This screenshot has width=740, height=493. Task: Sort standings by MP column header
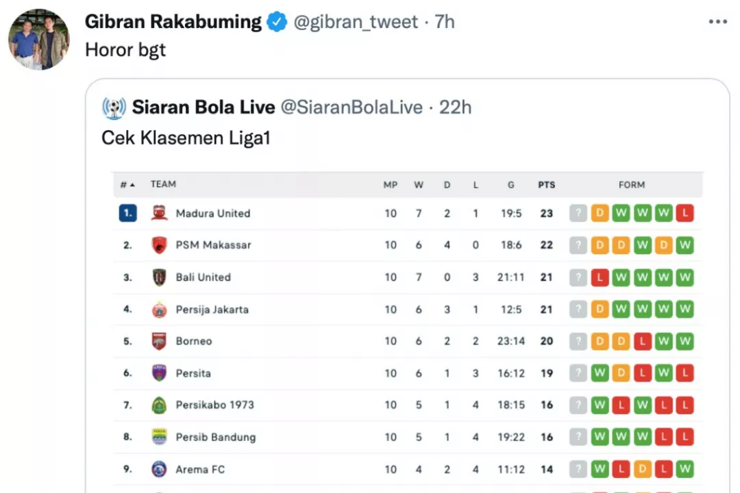tap(391, 185)
